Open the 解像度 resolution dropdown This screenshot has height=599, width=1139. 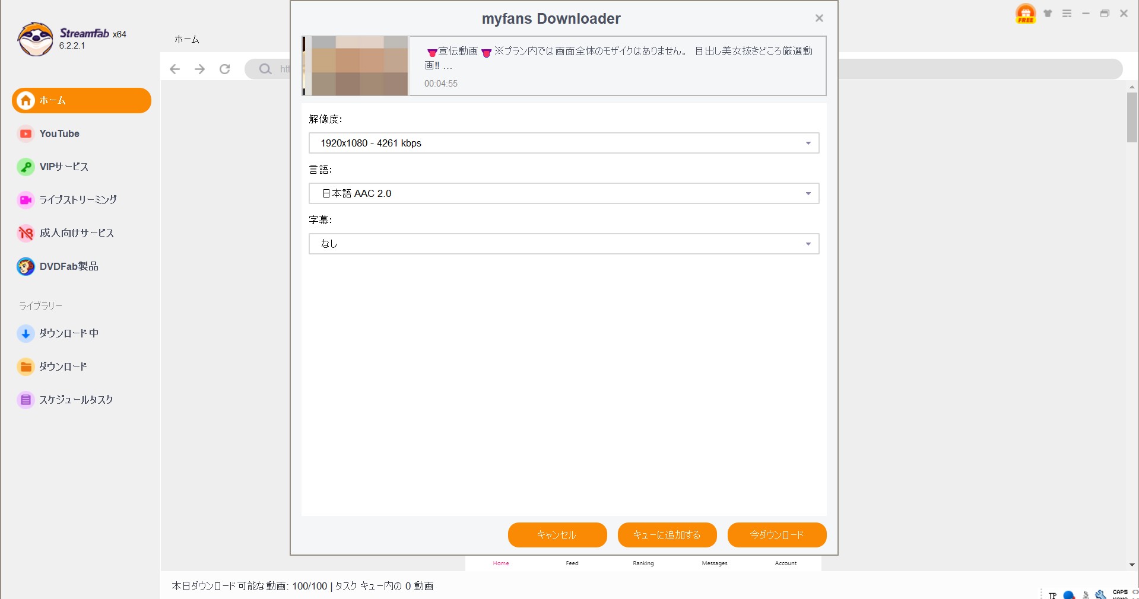click(564, 143)
